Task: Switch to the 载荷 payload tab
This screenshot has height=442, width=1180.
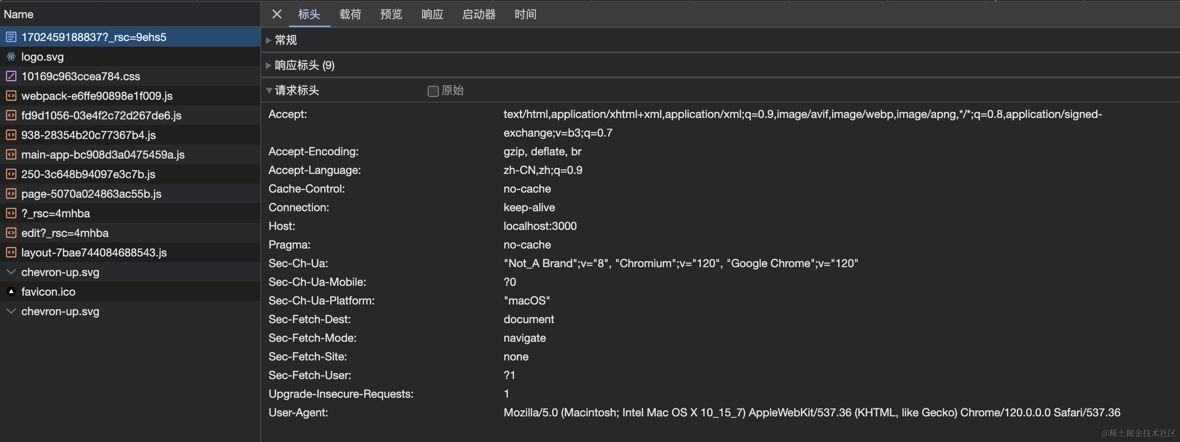Action: 350,14
